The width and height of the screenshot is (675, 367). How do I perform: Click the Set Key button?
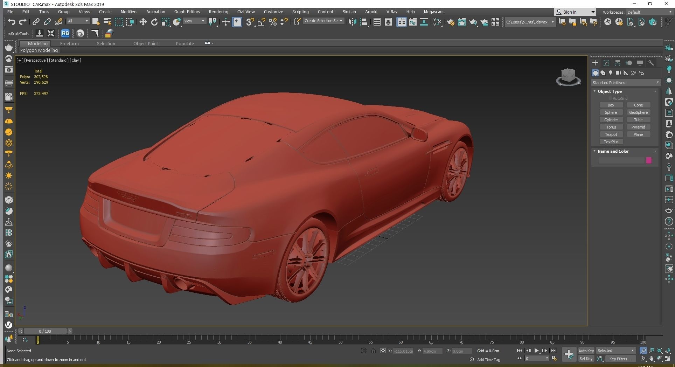click(586, 359)
